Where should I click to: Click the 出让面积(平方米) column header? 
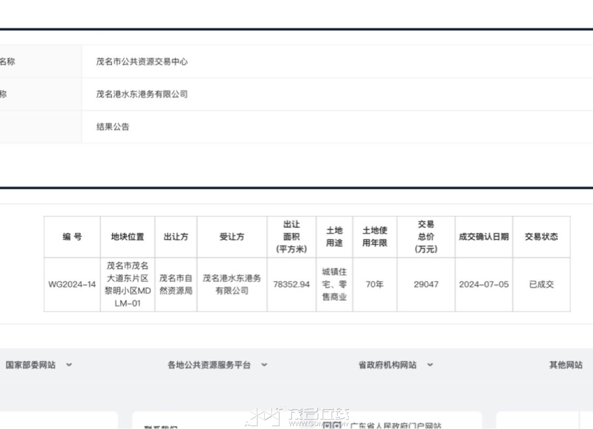point(291,236)
